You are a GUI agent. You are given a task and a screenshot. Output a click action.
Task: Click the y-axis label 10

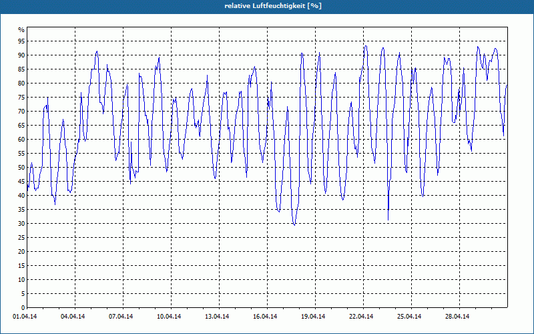[21, 280]
